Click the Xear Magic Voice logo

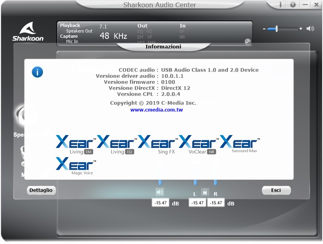pos(76,166)
